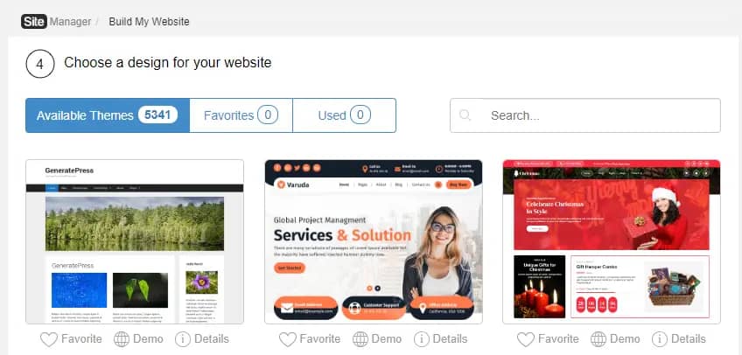Open Varuda theme demo via globe icon
The image size is (742, 355).
coord(360,339)
